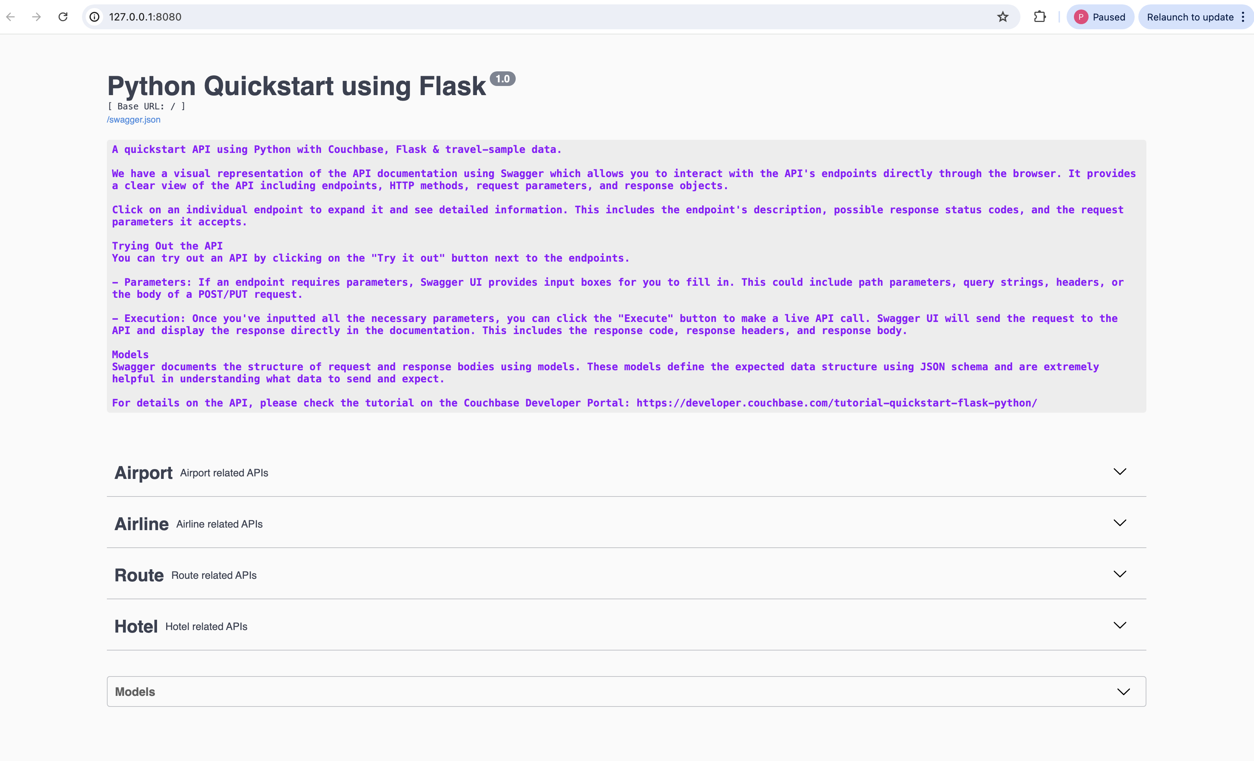Open the /swagger.json link
Screen dimensions: 1254x761
(x=133, y=120)
